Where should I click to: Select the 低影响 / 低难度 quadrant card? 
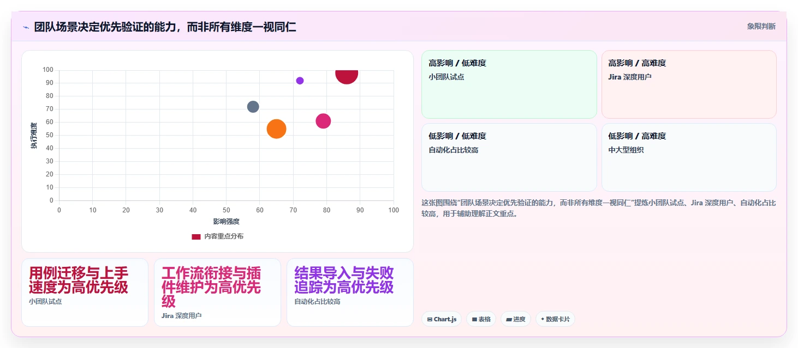coord(509,157)
